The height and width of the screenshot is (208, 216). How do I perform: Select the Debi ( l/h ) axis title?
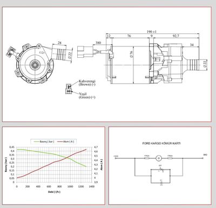pos(54,192)
